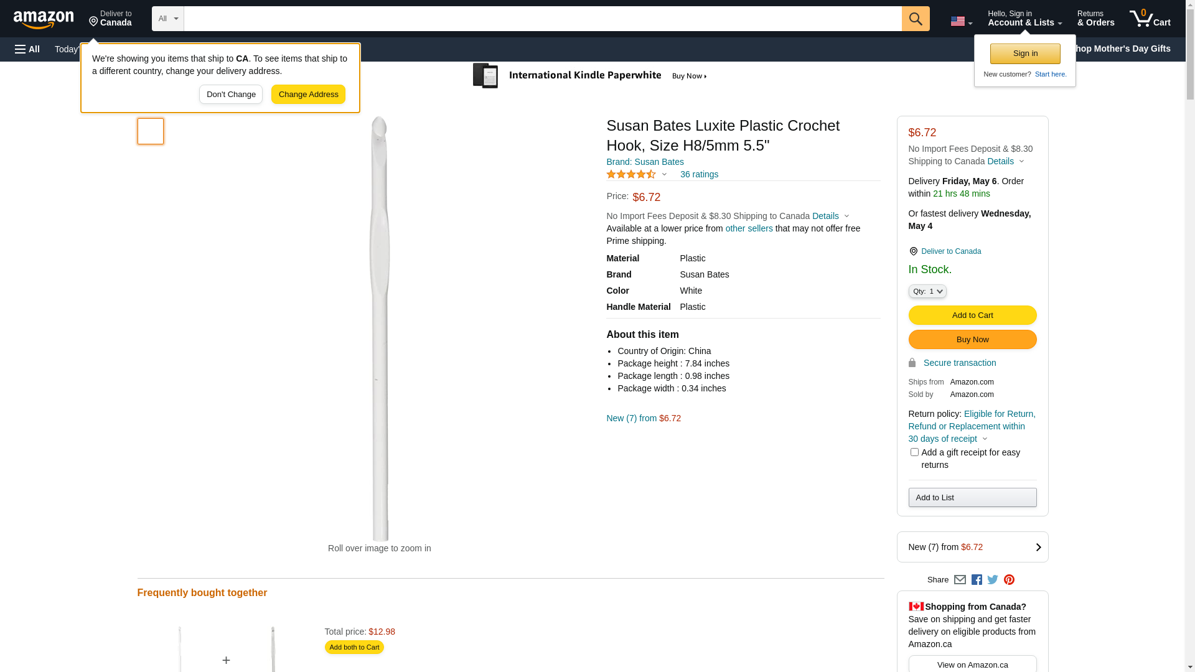This screenshot has height=672, width=1195.
Task: Open Returns & Orders
Action: (x=1095, y=19)
